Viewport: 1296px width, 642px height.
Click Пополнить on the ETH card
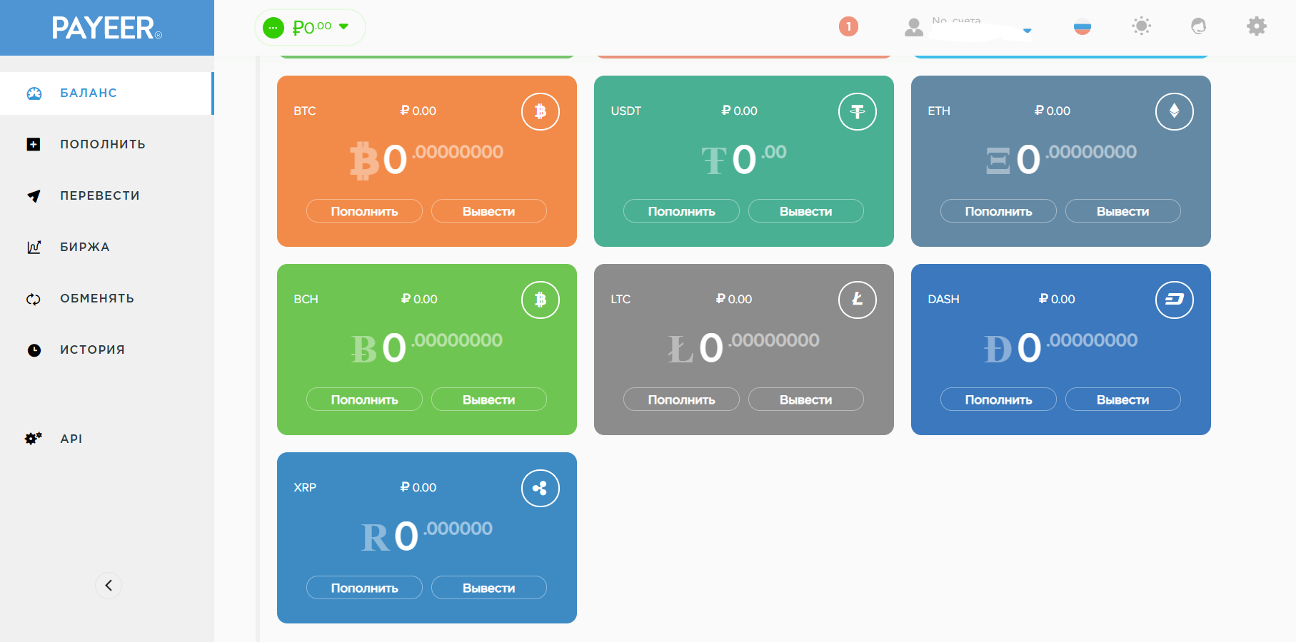(998, 211)
